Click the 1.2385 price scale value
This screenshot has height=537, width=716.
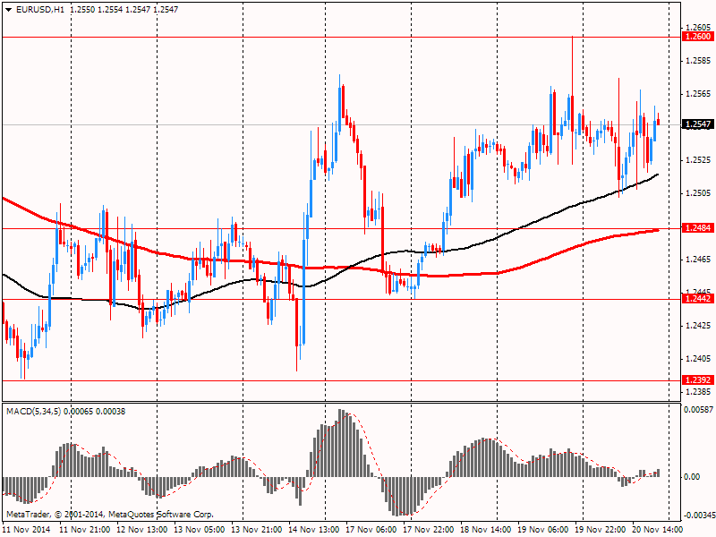pyautogui.click(x=699, y=392)
